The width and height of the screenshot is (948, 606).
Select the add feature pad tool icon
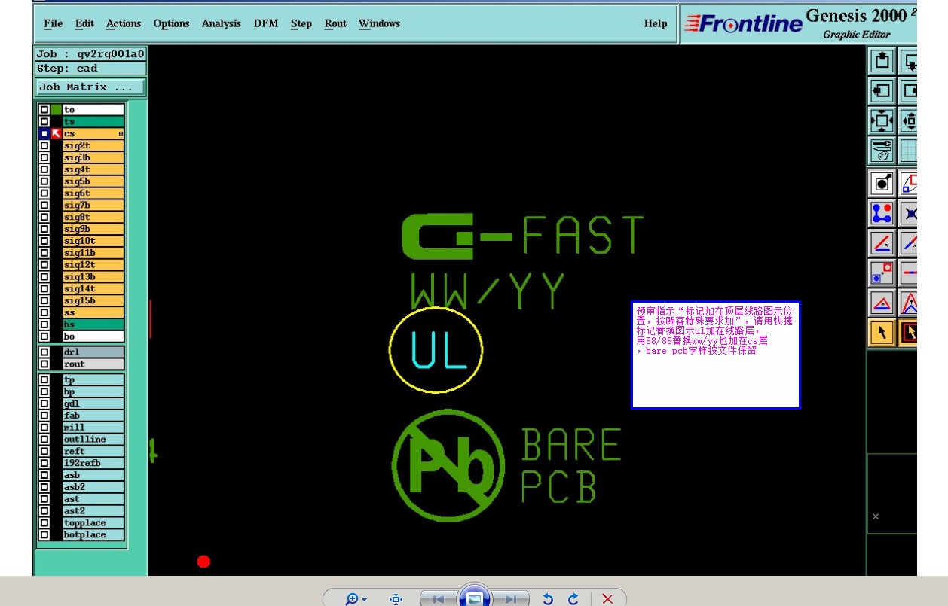pos(882,183)
